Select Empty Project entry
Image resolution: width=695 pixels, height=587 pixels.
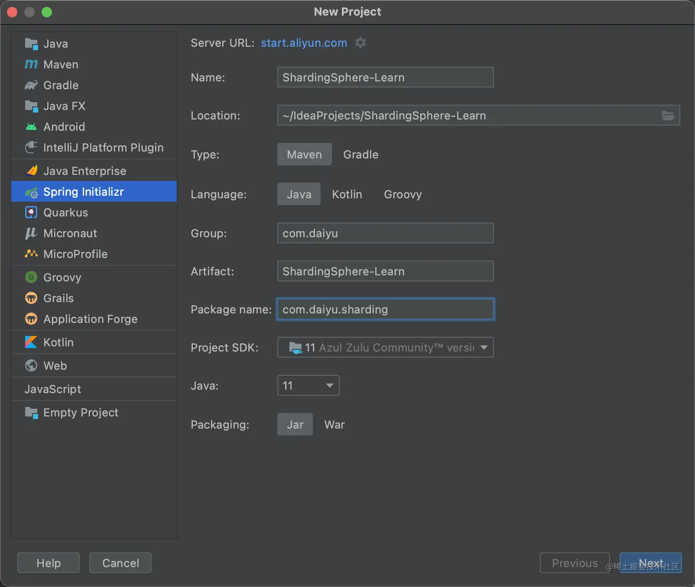point(94,412)
